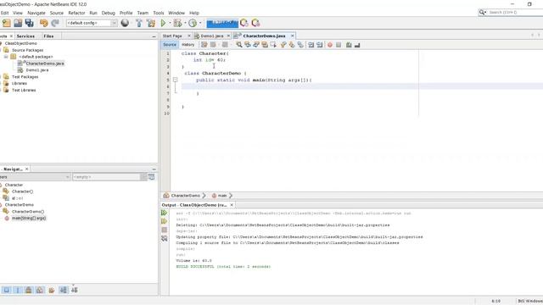Click the yellow Re-run with different parameters icon
The width and height of the screenshot is (543, 305).
164,221
